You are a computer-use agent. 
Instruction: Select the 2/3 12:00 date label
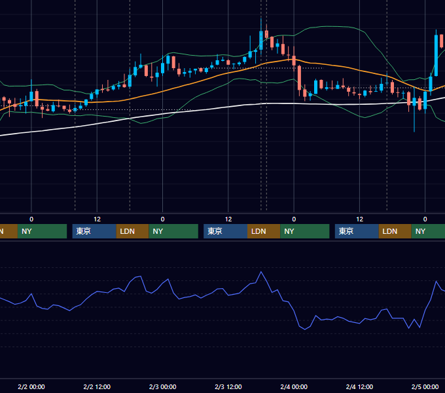(228, 386)
